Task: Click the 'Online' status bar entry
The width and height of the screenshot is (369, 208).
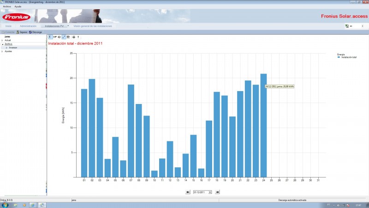Action: [6, 200]
